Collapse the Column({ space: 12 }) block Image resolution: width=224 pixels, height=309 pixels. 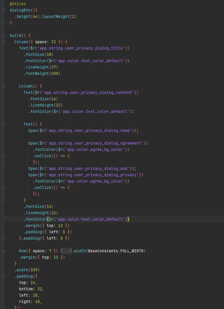pos(3,42)
